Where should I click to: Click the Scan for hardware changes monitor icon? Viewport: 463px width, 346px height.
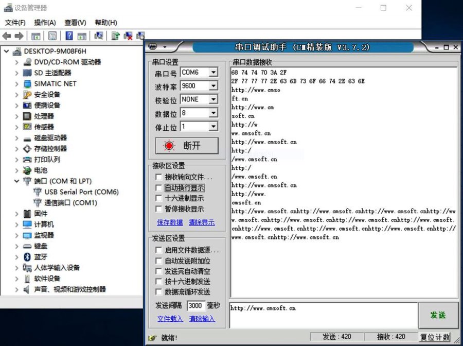pyautogui.click(x=99, y=36)
